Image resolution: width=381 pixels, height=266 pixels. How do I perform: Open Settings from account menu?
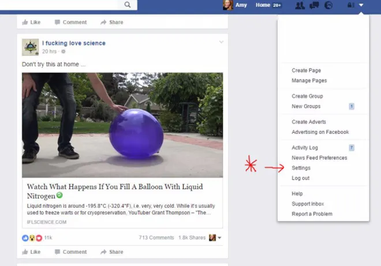301,168
